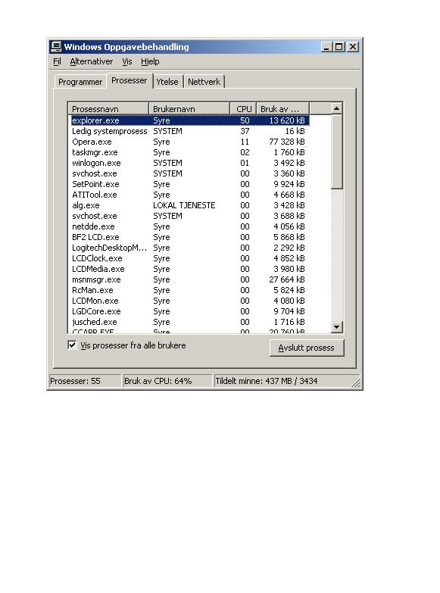
Task: Select the LCDMon.exe process
Action: [x=190, y=301]
